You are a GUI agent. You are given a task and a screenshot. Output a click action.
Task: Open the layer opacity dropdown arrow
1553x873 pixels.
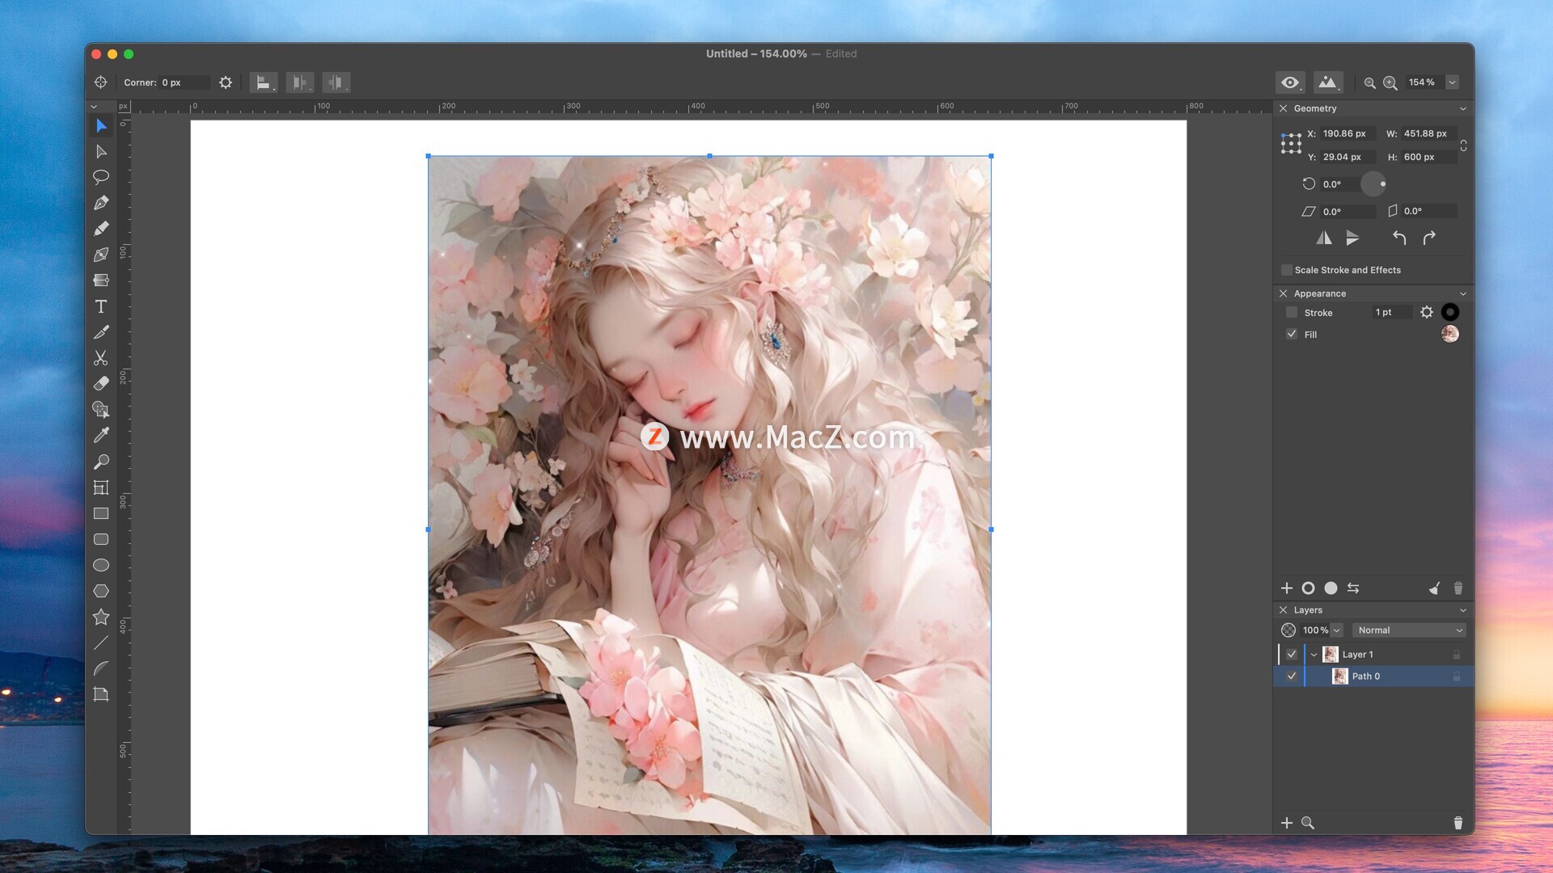(1337, 630)
